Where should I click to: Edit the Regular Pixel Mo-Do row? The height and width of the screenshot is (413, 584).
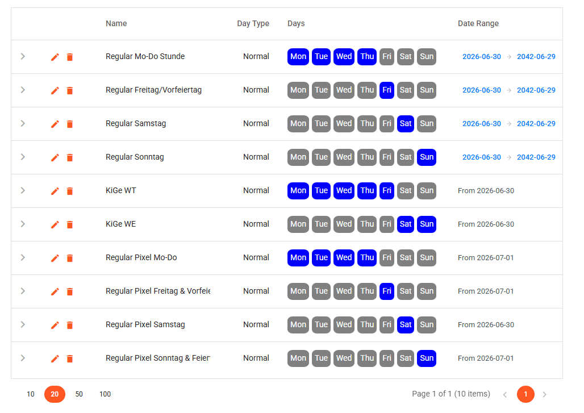(x=55, y=258)
